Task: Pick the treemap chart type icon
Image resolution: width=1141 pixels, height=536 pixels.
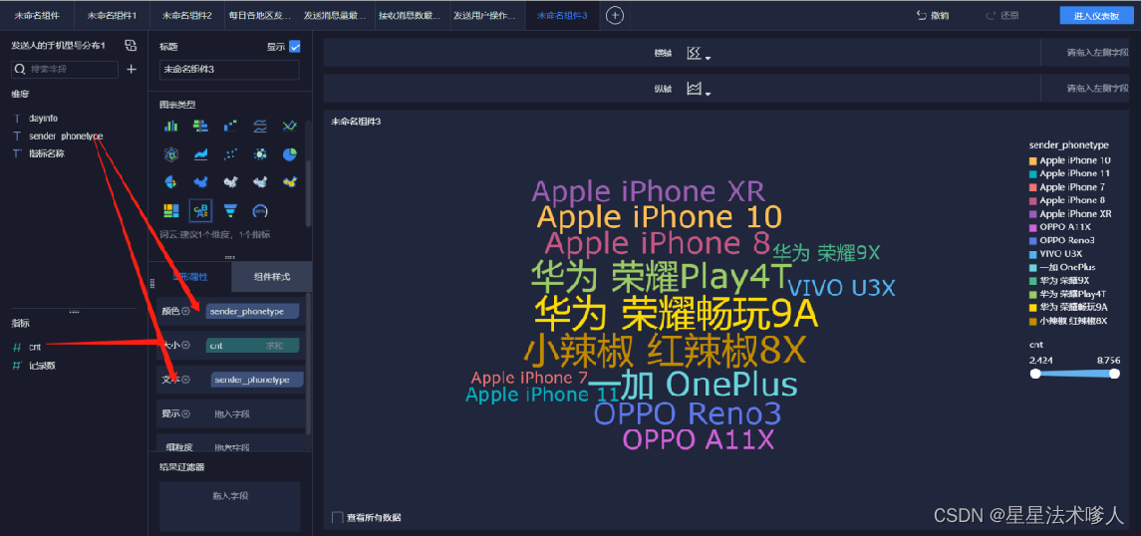Action: (x=171, y=211)
